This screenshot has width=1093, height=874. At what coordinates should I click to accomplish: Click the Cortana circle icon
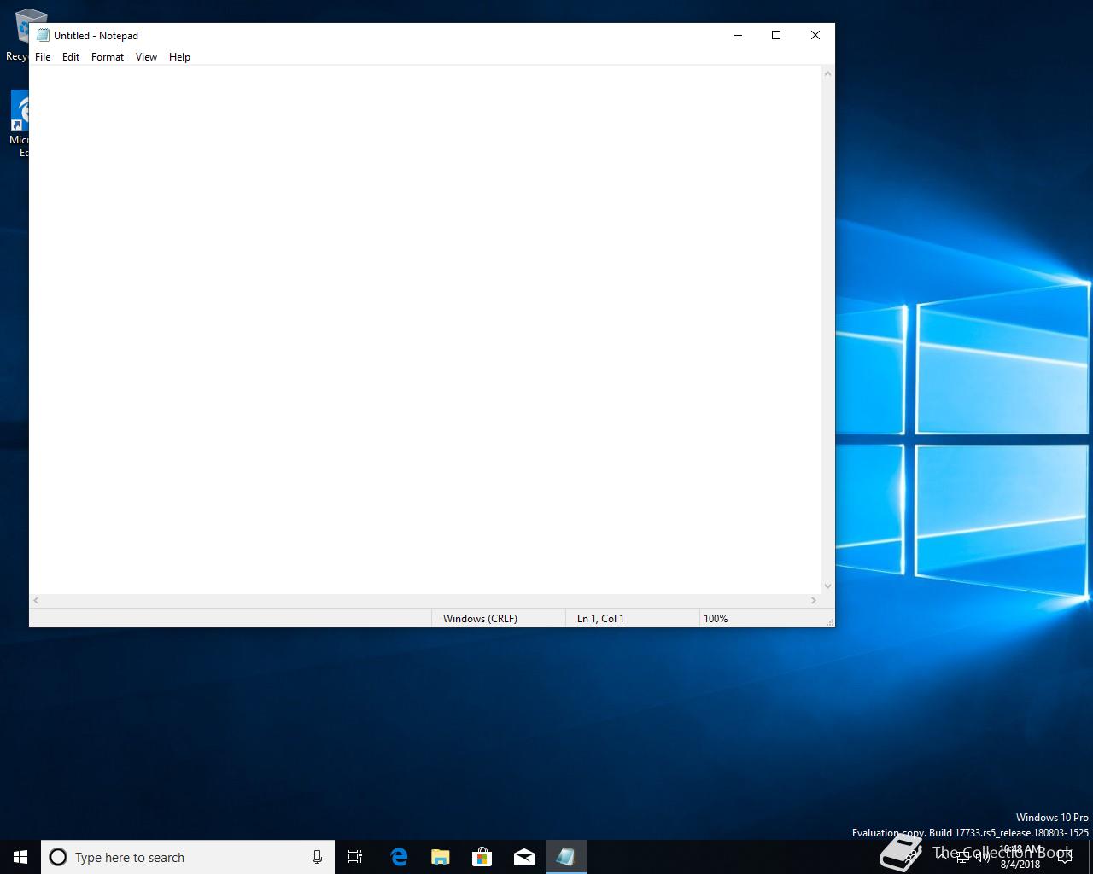[58, 857]
